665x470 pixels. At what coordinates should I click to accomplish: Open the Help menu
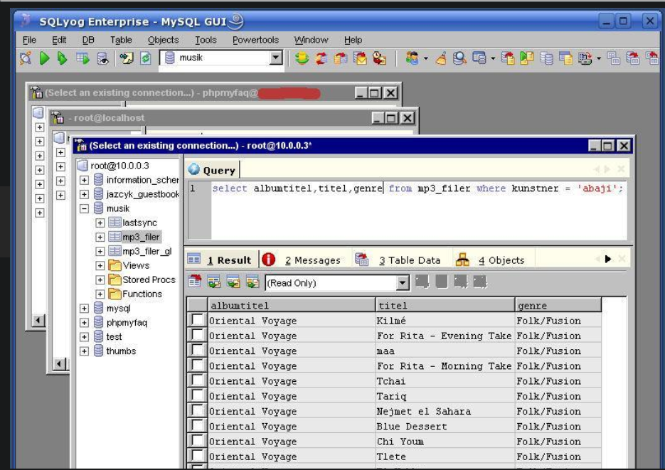[353, 40]
